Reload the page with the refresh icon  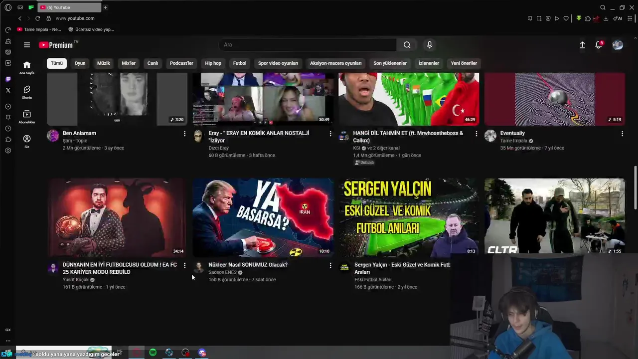click(x=37, y=18)
